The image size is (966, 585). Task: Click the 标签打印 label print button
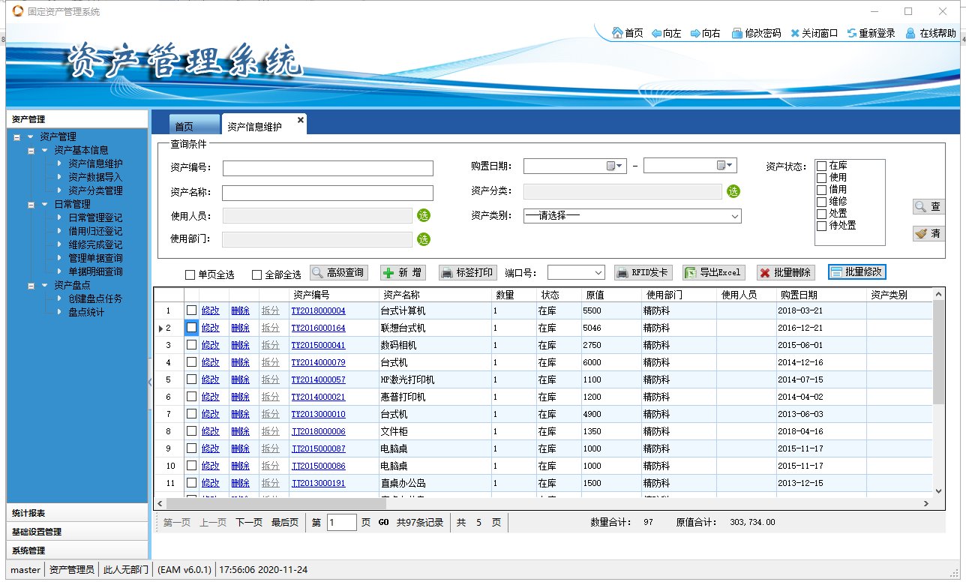point(468,272)
